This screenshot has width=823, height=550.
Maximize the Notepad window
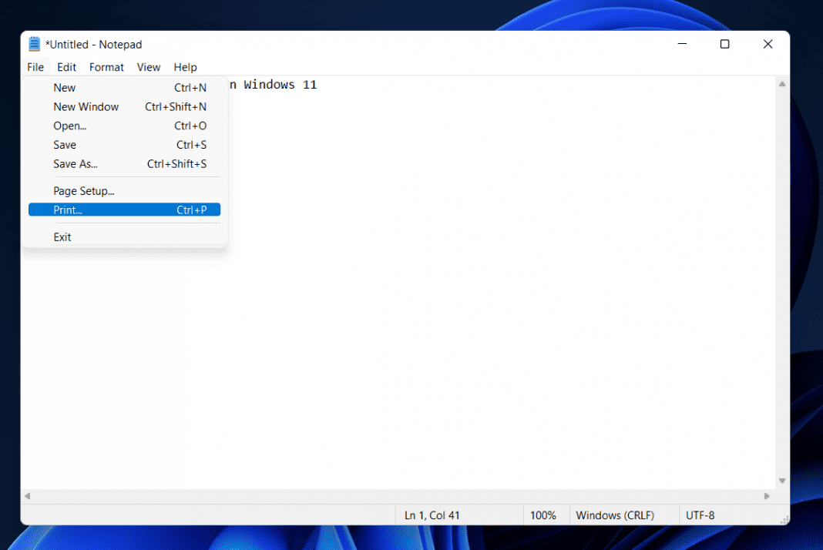(x=724, y=44)
